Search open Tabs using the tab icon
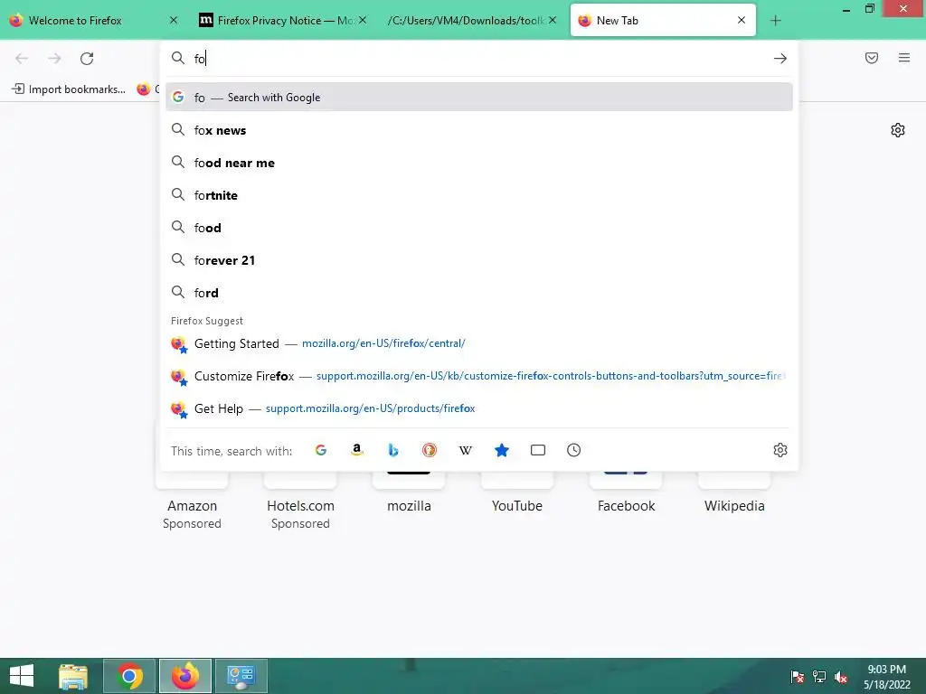Image resolution: width=926 pixels, height=694 pixels. (537, 450)
